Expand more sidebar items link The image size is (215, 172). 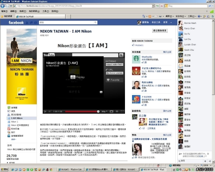[x=13, y=139]
